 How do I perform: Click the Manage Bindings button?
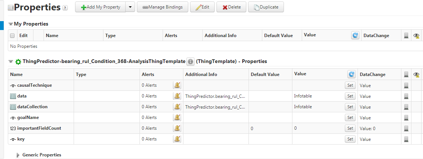pyautogui.click(x=162, y=7)
